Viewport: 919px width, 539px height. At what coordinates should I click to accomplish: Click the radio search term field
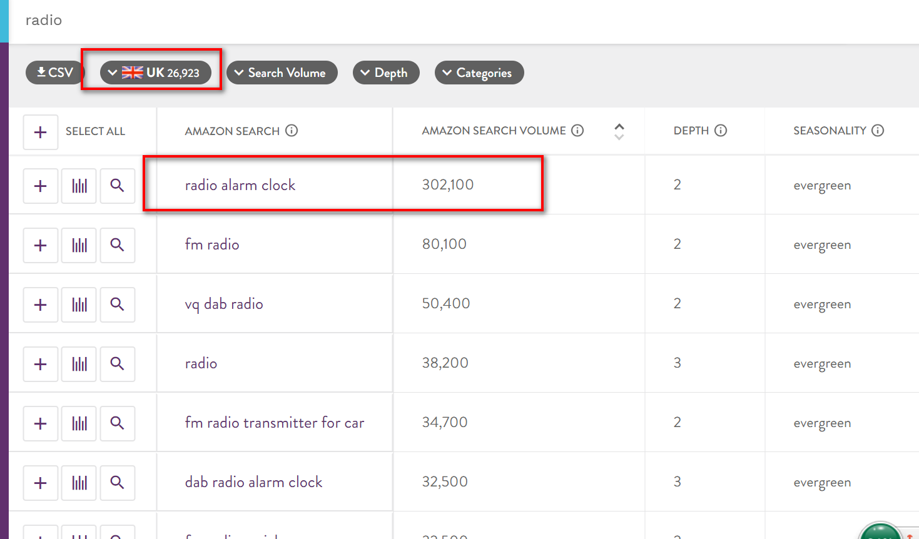pyautogui.click(x=463, y=21)
